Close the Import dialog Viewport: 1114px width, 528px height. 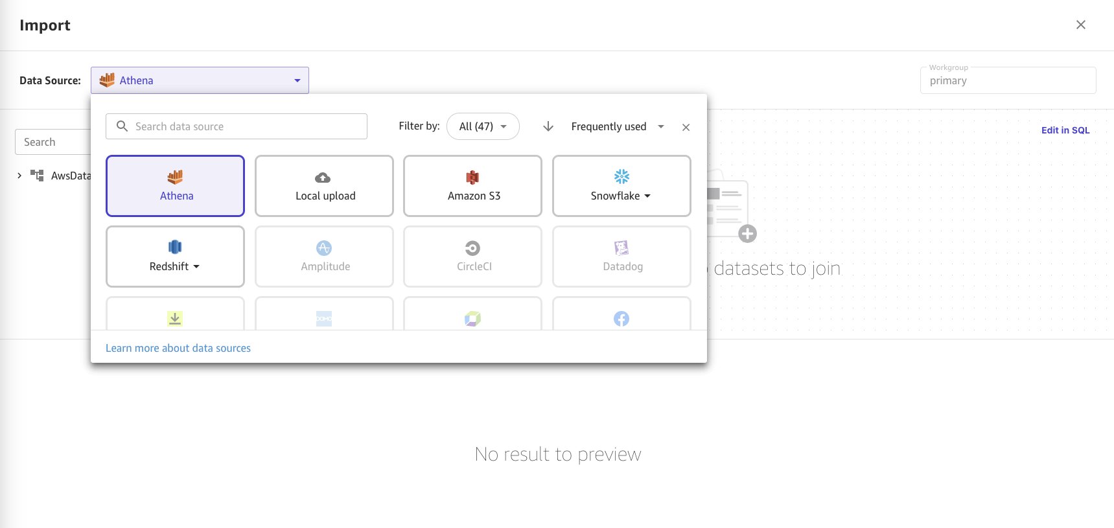click(1080, 25)
